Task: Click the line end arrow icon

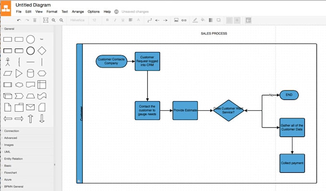Action: 165,20
